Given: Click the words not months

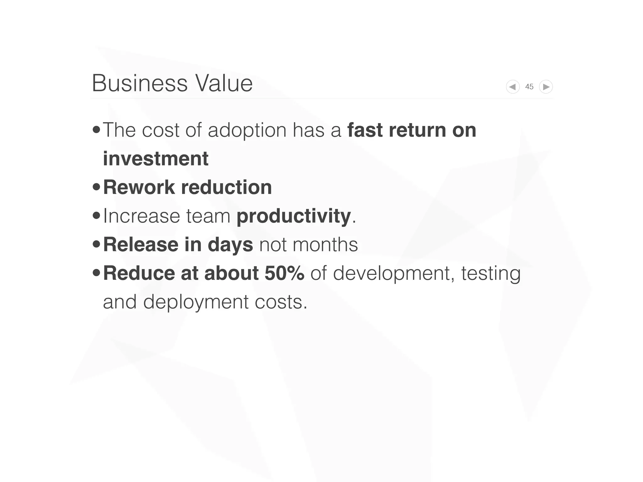Looking at the screenshot, I should 308,245.
